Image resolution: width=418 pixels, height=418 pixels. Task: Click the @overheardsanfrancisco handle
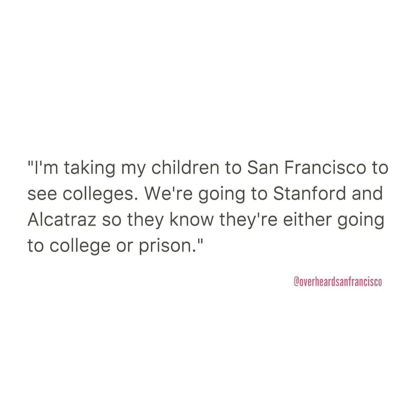[338, 282]
